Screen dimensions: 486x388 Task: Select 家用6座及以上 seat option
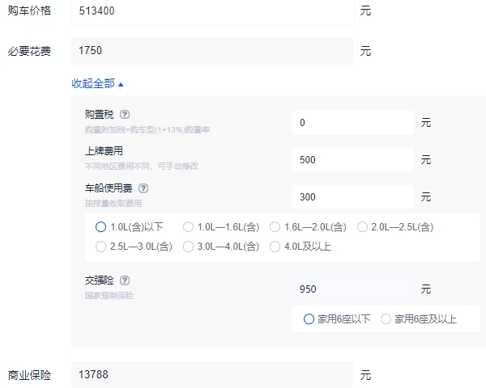pyautogui.click(x=386, y=319)
